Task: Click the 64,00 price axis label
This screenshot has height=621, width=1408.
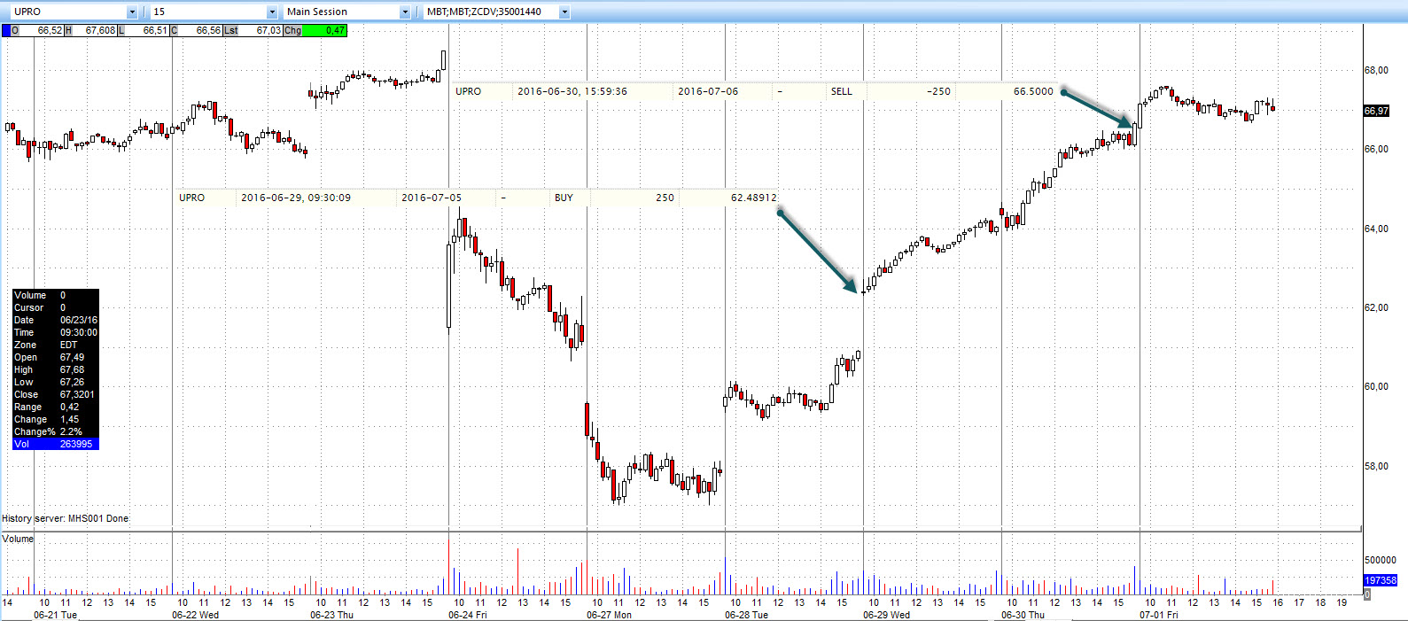Action: point(1376,229)
